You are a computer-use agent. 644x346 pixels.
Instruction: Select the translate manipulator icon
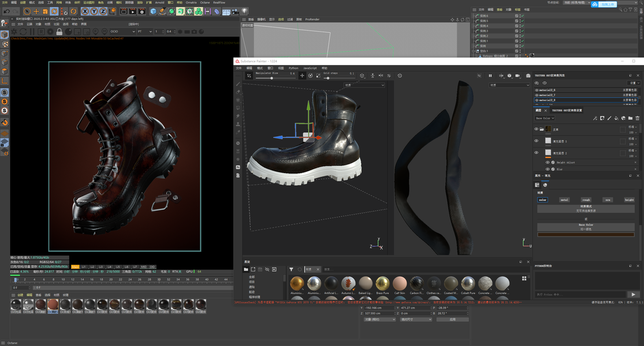[301, 76]
